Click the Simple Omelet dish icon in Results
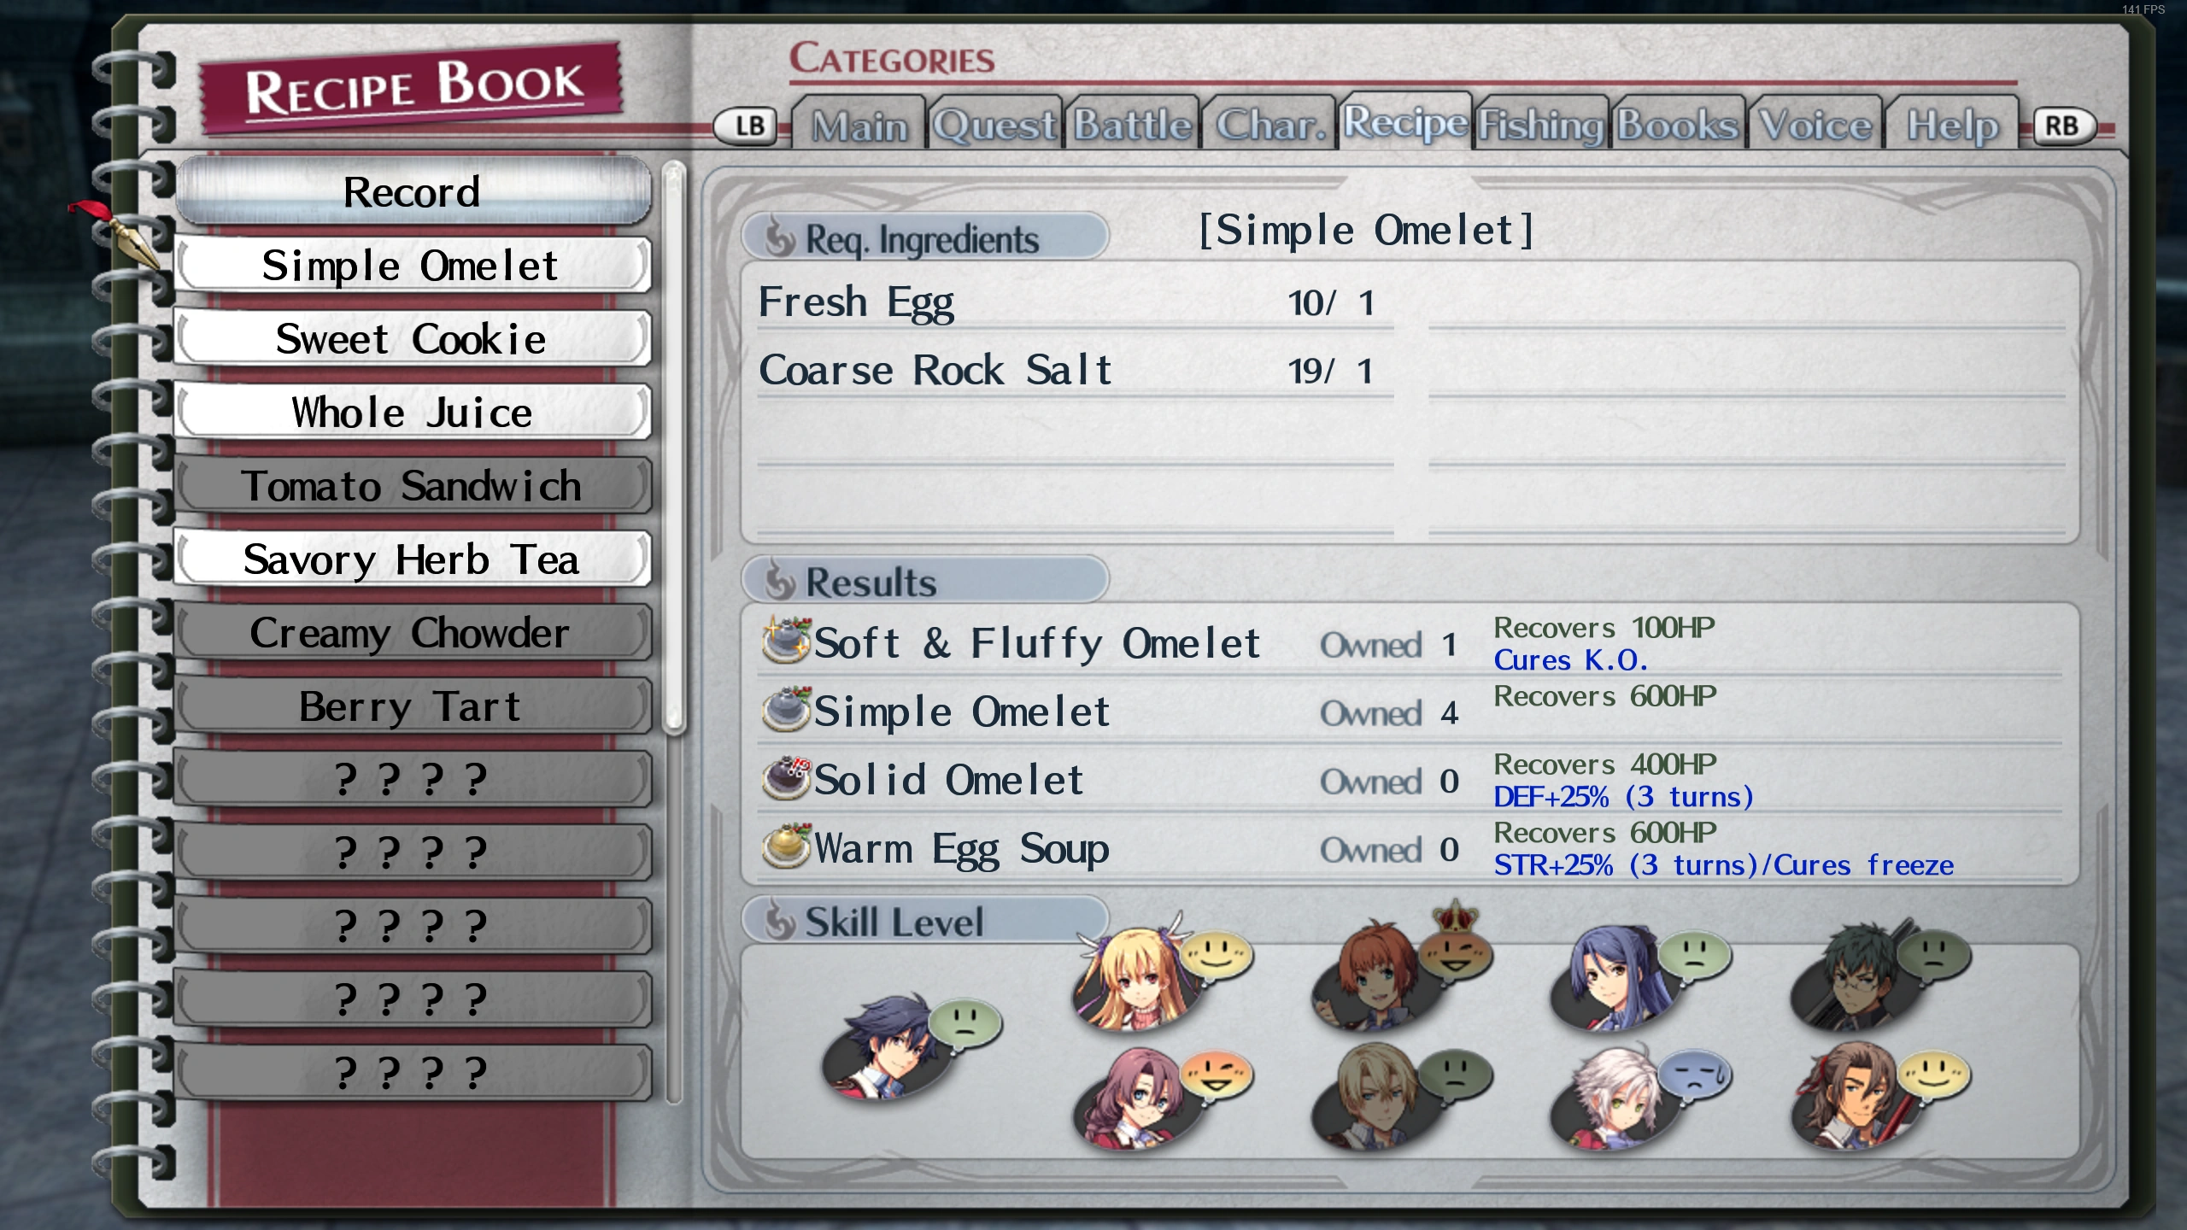The image size is (2187, 1230). click(x=786, y=709)
